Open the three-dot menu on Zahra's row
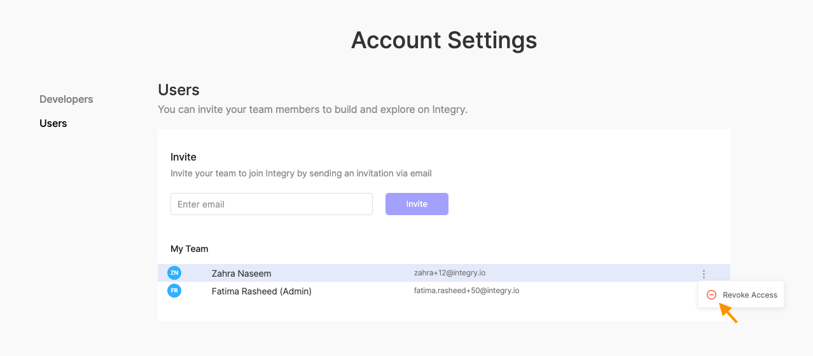813x356 pixels. (x=704, y=274)
